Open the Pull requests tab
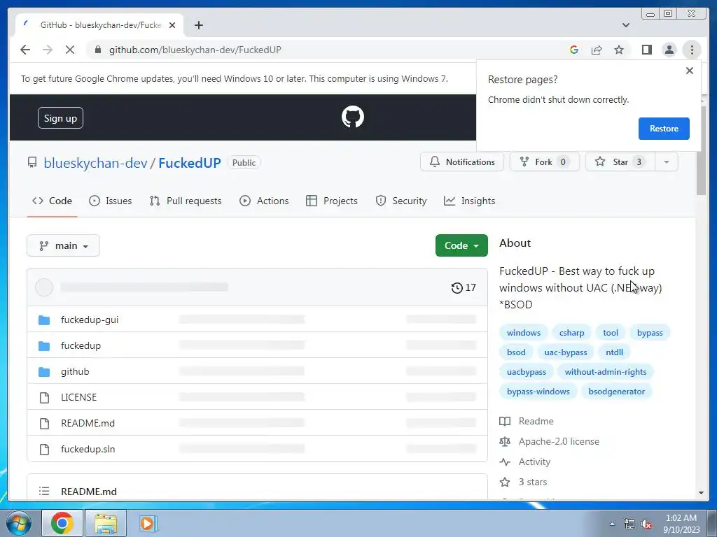This screenshot has height=537, width=717. pyautogui.click(x=186, y=201)
